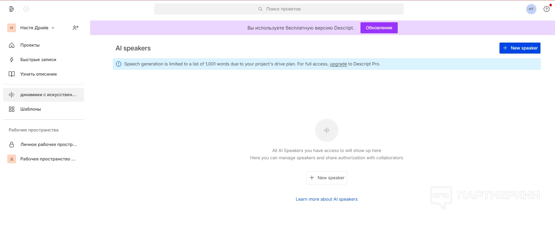Click the purple Обновление button
The width and height of the screenshot is (555, 225).
pyautogui.click(x=379, y=28)
